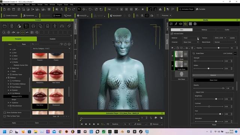The image size is (240, 135).
Task: Open the Plugins menu
Action: (60, 4)
